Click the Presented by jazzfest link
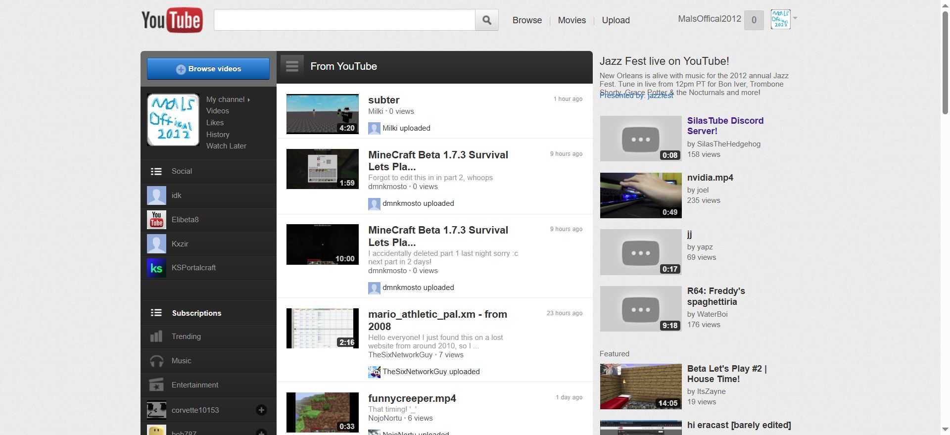The height and width of the screenshot is (435, 950). 636,96
